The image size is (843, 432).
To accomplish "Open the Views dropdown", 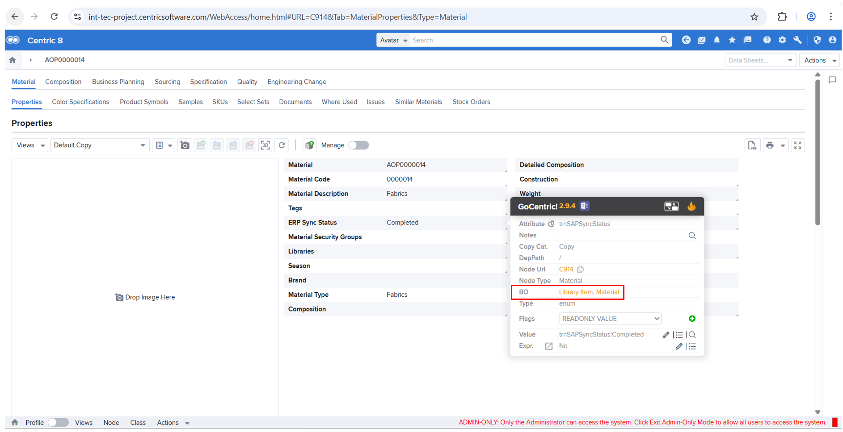I will pyautogui.click(x=30, y=145).
